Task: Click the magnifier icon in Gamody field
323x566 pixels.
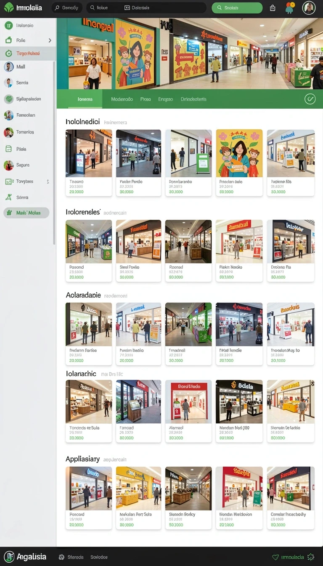Action: point(57,8)
